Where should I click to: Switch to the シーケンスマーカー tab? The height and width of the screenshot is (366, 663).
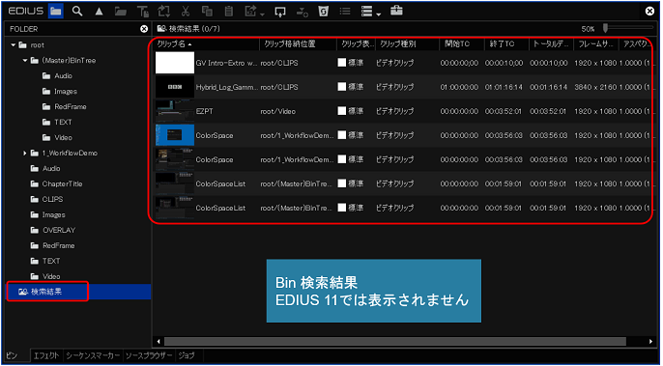click(x=93, y=355)
